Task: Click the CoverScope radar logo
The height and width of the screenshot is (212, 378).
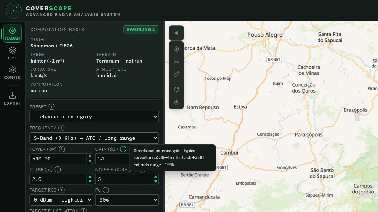Action: (14, 10)
